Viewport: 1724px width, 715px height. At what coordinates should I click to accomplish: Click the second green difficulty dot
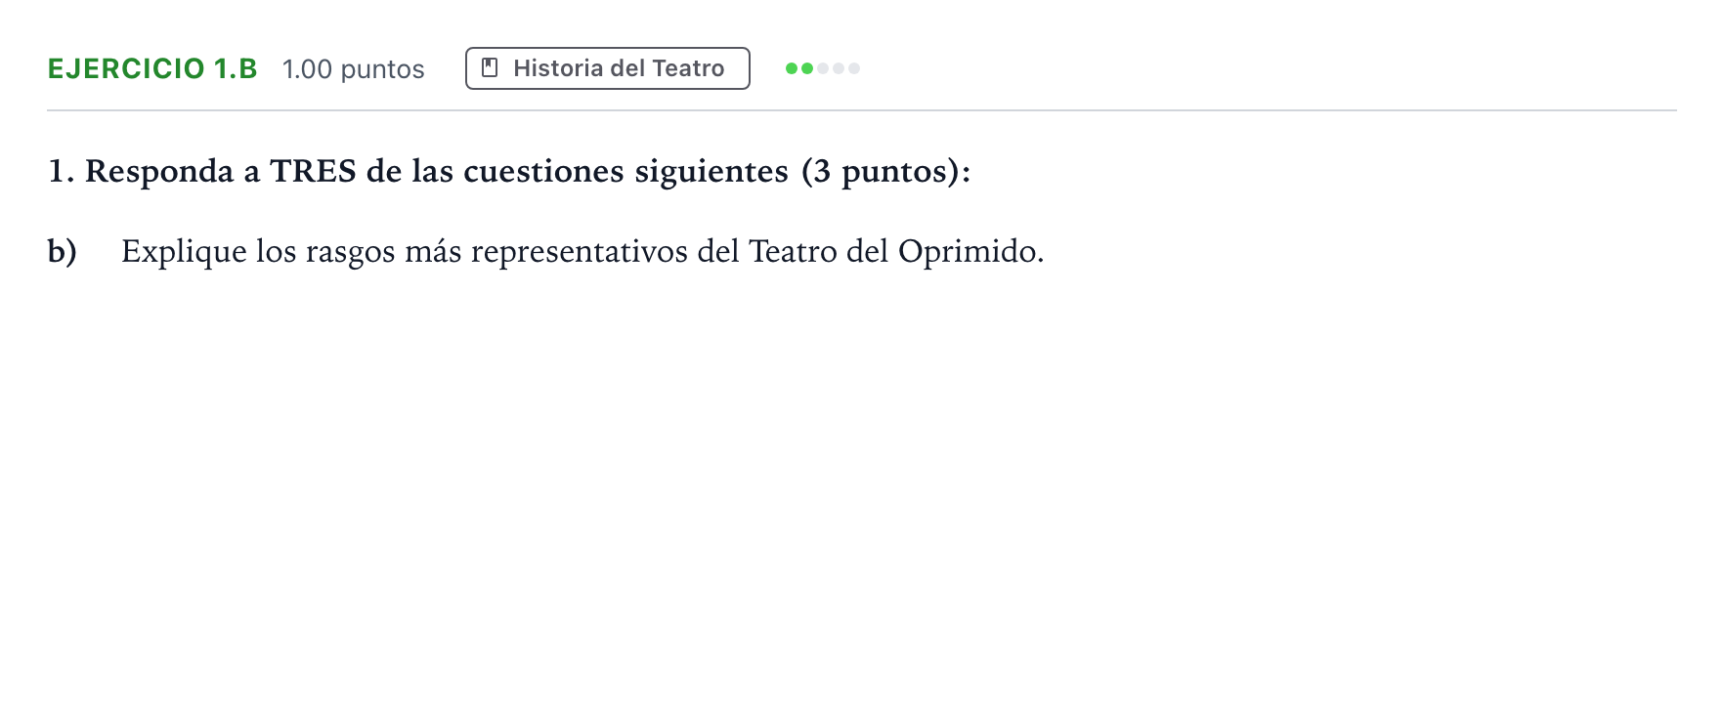click(807, 68)
